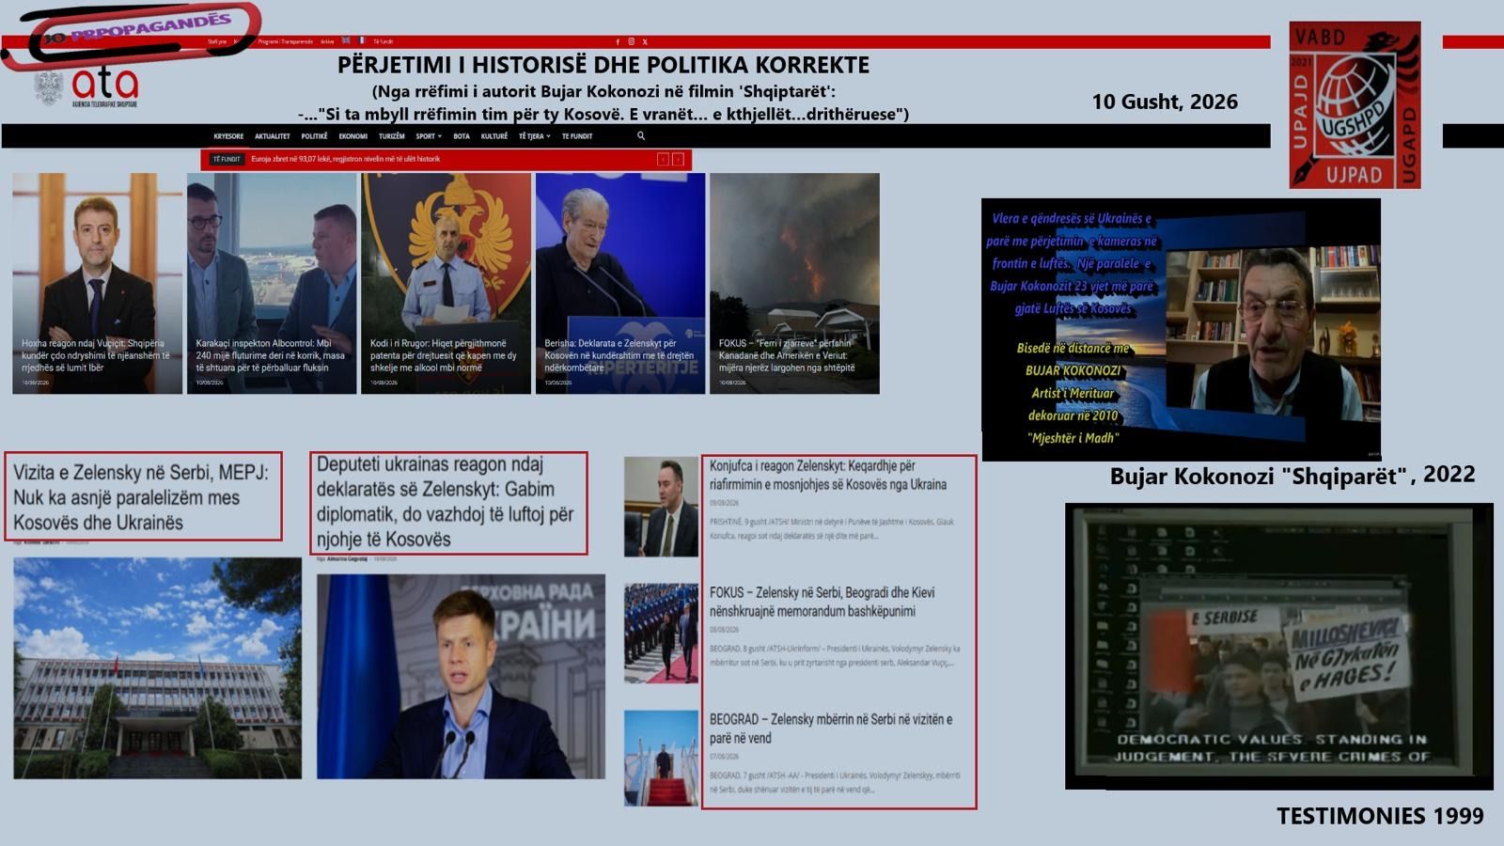Screen dimensions: 1504x846
Task: Click the Bujar Kokonozi video call frame
Action: 1181,328
